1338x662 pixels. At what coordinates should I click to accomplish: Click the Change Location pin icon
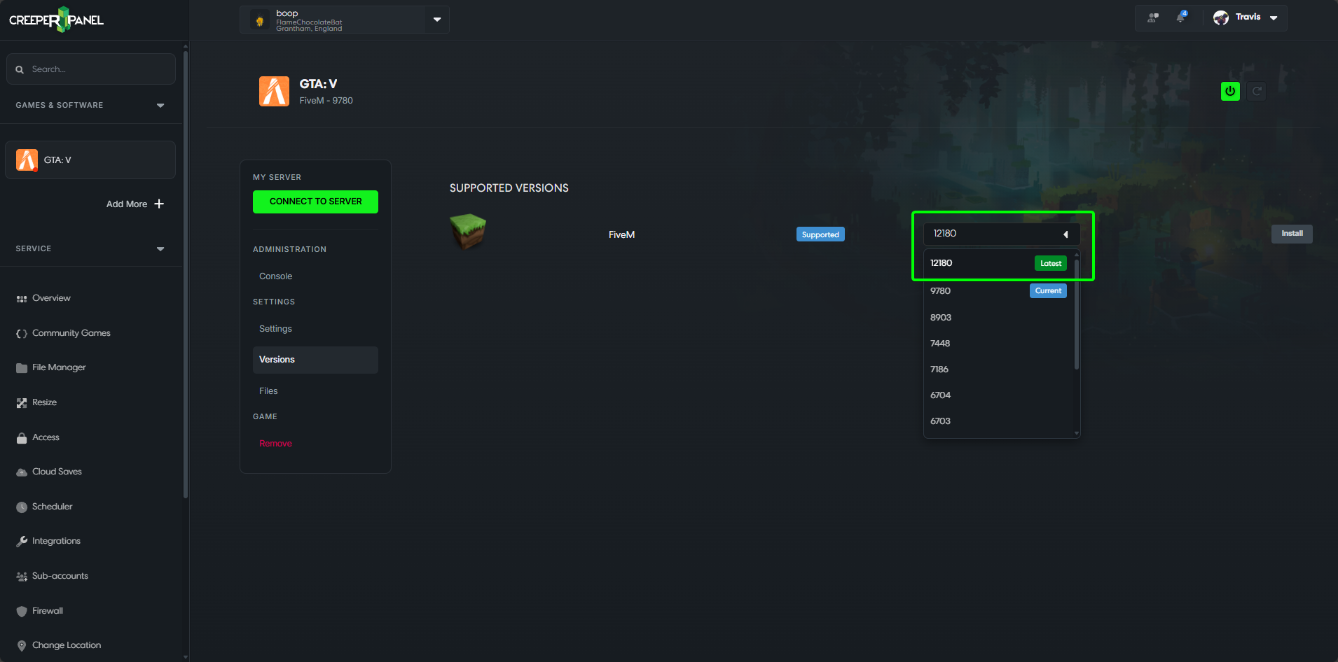(22, 646)
